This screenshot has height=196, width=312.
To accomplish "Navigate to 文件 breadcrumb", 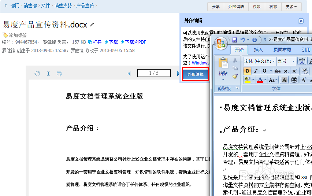I will point(45,5).
